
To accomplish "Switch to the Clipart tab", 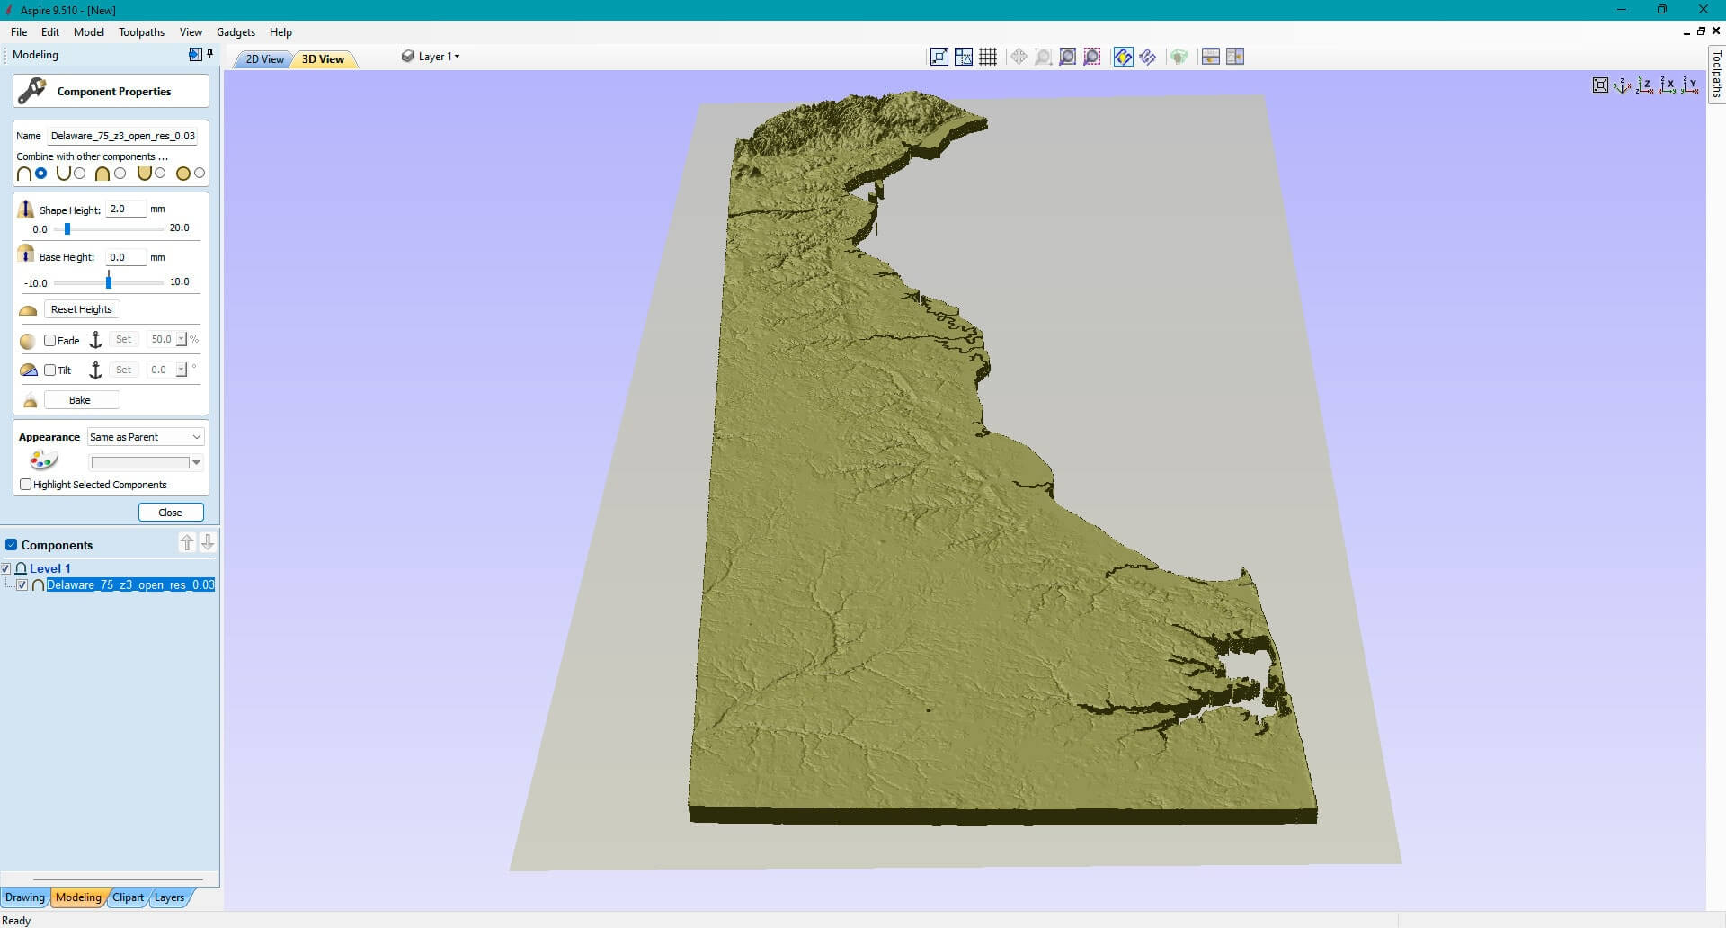I will 128,897.
